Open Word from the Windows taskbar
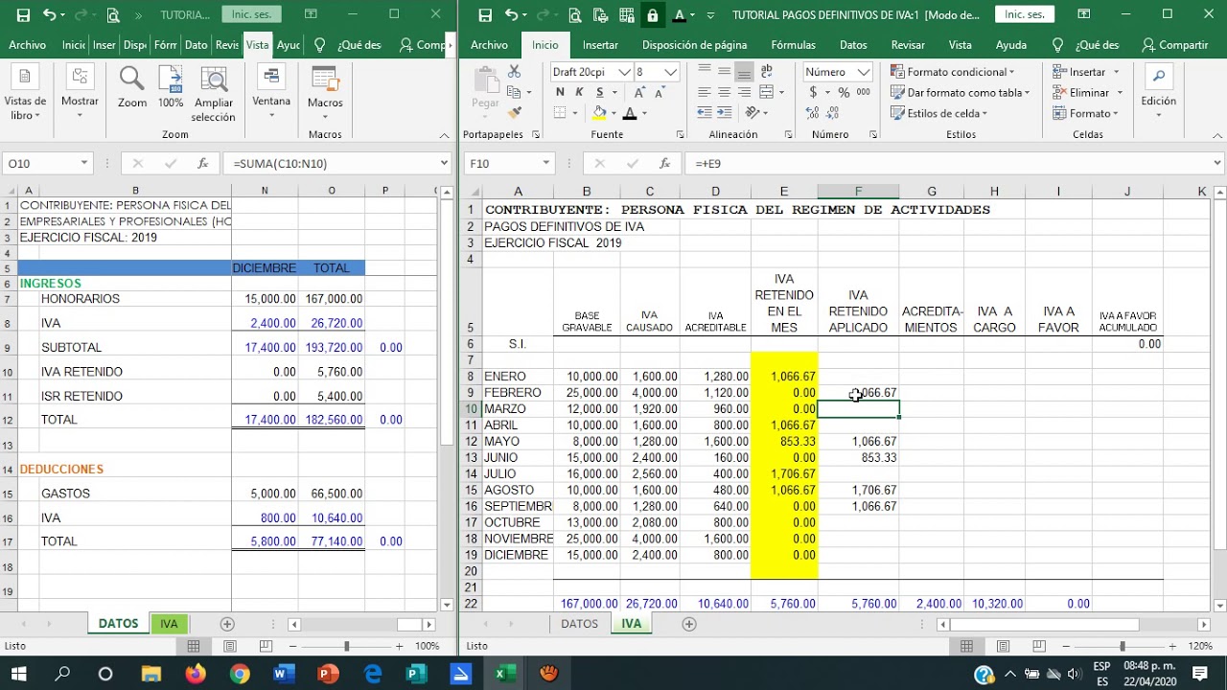Image resolution: width=1227 pixels, height=690 pixels. (x=284, y=674)
